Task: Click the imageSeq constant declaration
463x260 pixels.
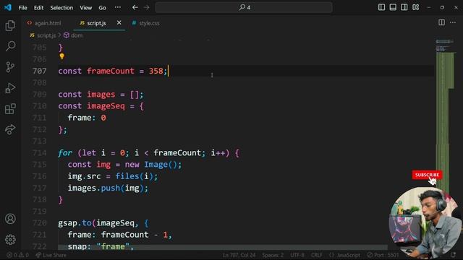Action: point(106,106)
